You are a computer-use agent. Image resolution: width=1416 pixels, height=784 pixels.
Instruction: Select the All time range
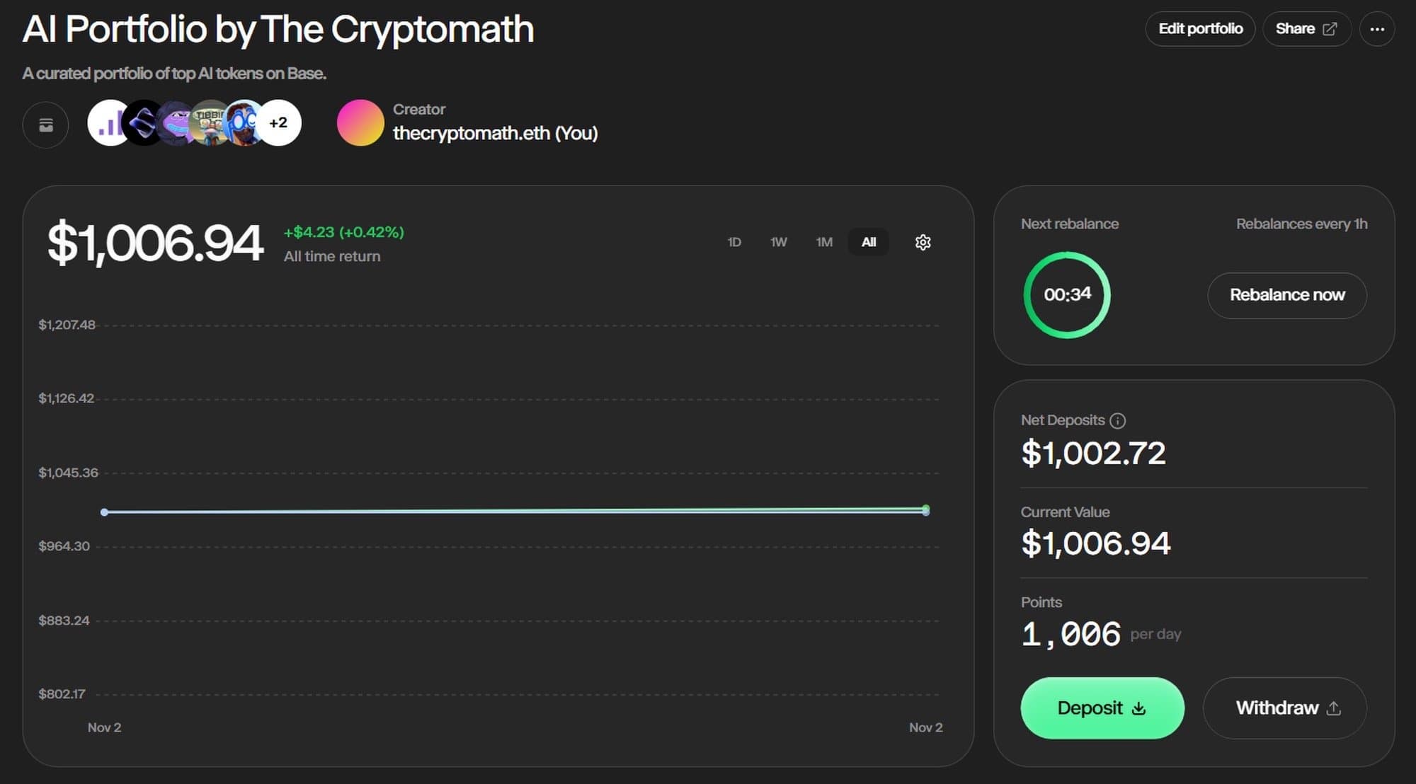(869, 242)
